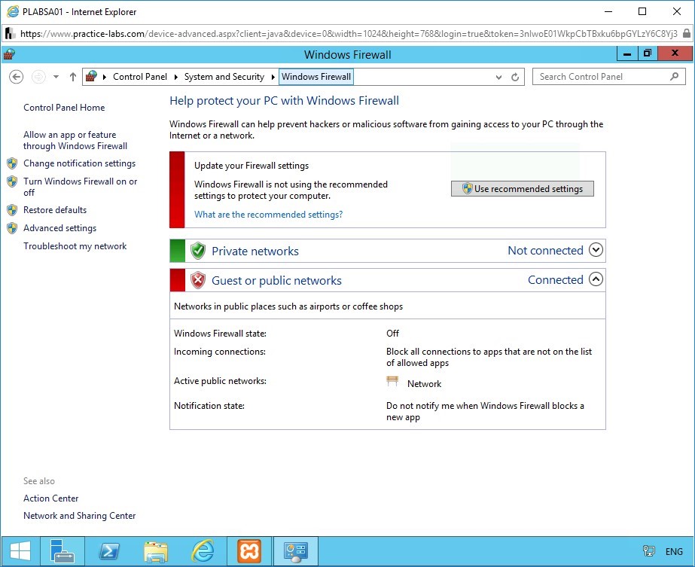Image resolution: width=695 pixels, height=567 pixels.
Task: Click the firewall icon in address bar
Action: 91,76
